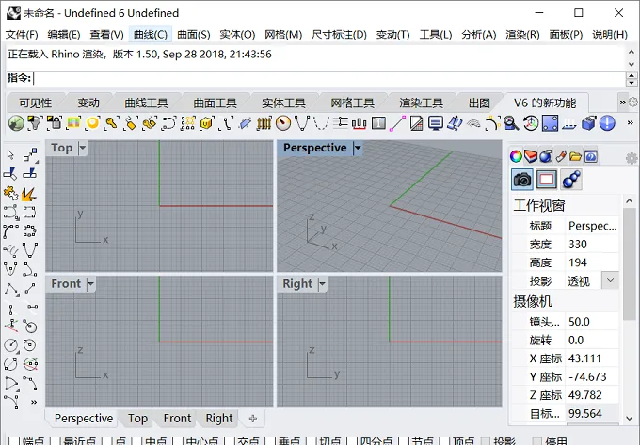Viewport: 640px width, 445px height.
Task: Expand the left toolbar overflow chevron
Action: pyautogui.click(x=34, y=402)
